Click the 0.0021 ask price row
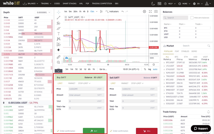Image resolution: width=214 pixels, height=134 pixels. (x=27, y=54)
